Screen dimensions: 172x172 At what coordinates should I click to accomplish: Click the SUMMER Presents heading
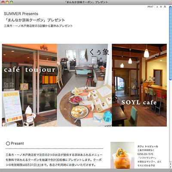click(21, 14)
